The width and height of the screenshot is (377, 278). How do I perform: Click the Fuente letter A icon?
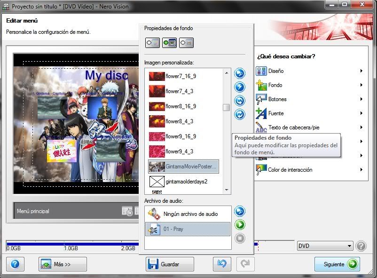coord(261,113)
